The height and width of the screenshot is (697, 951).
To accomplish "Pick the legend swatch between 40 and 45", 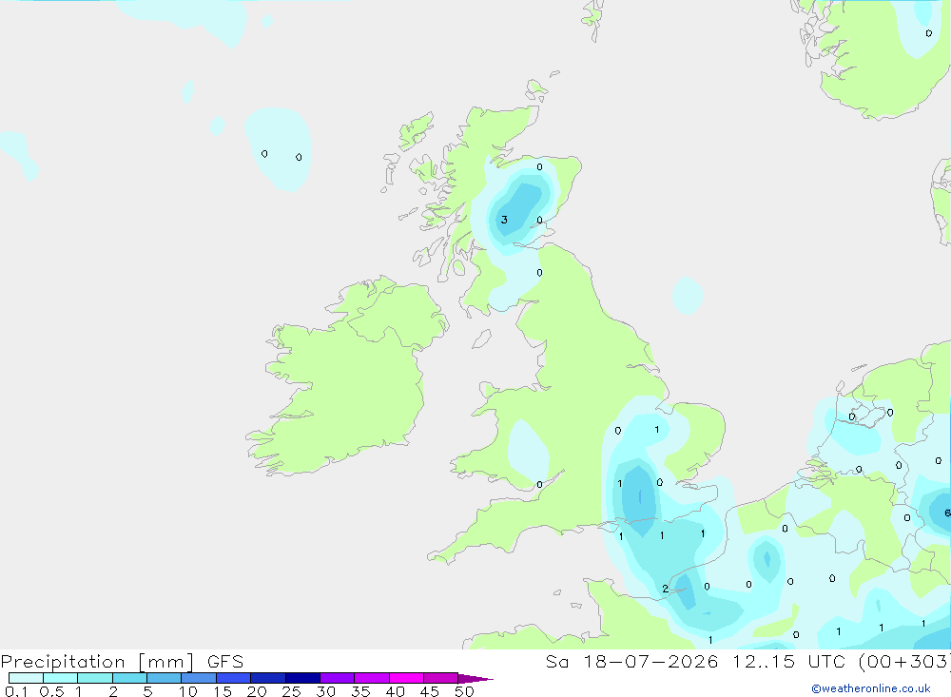I will (406, 678).
